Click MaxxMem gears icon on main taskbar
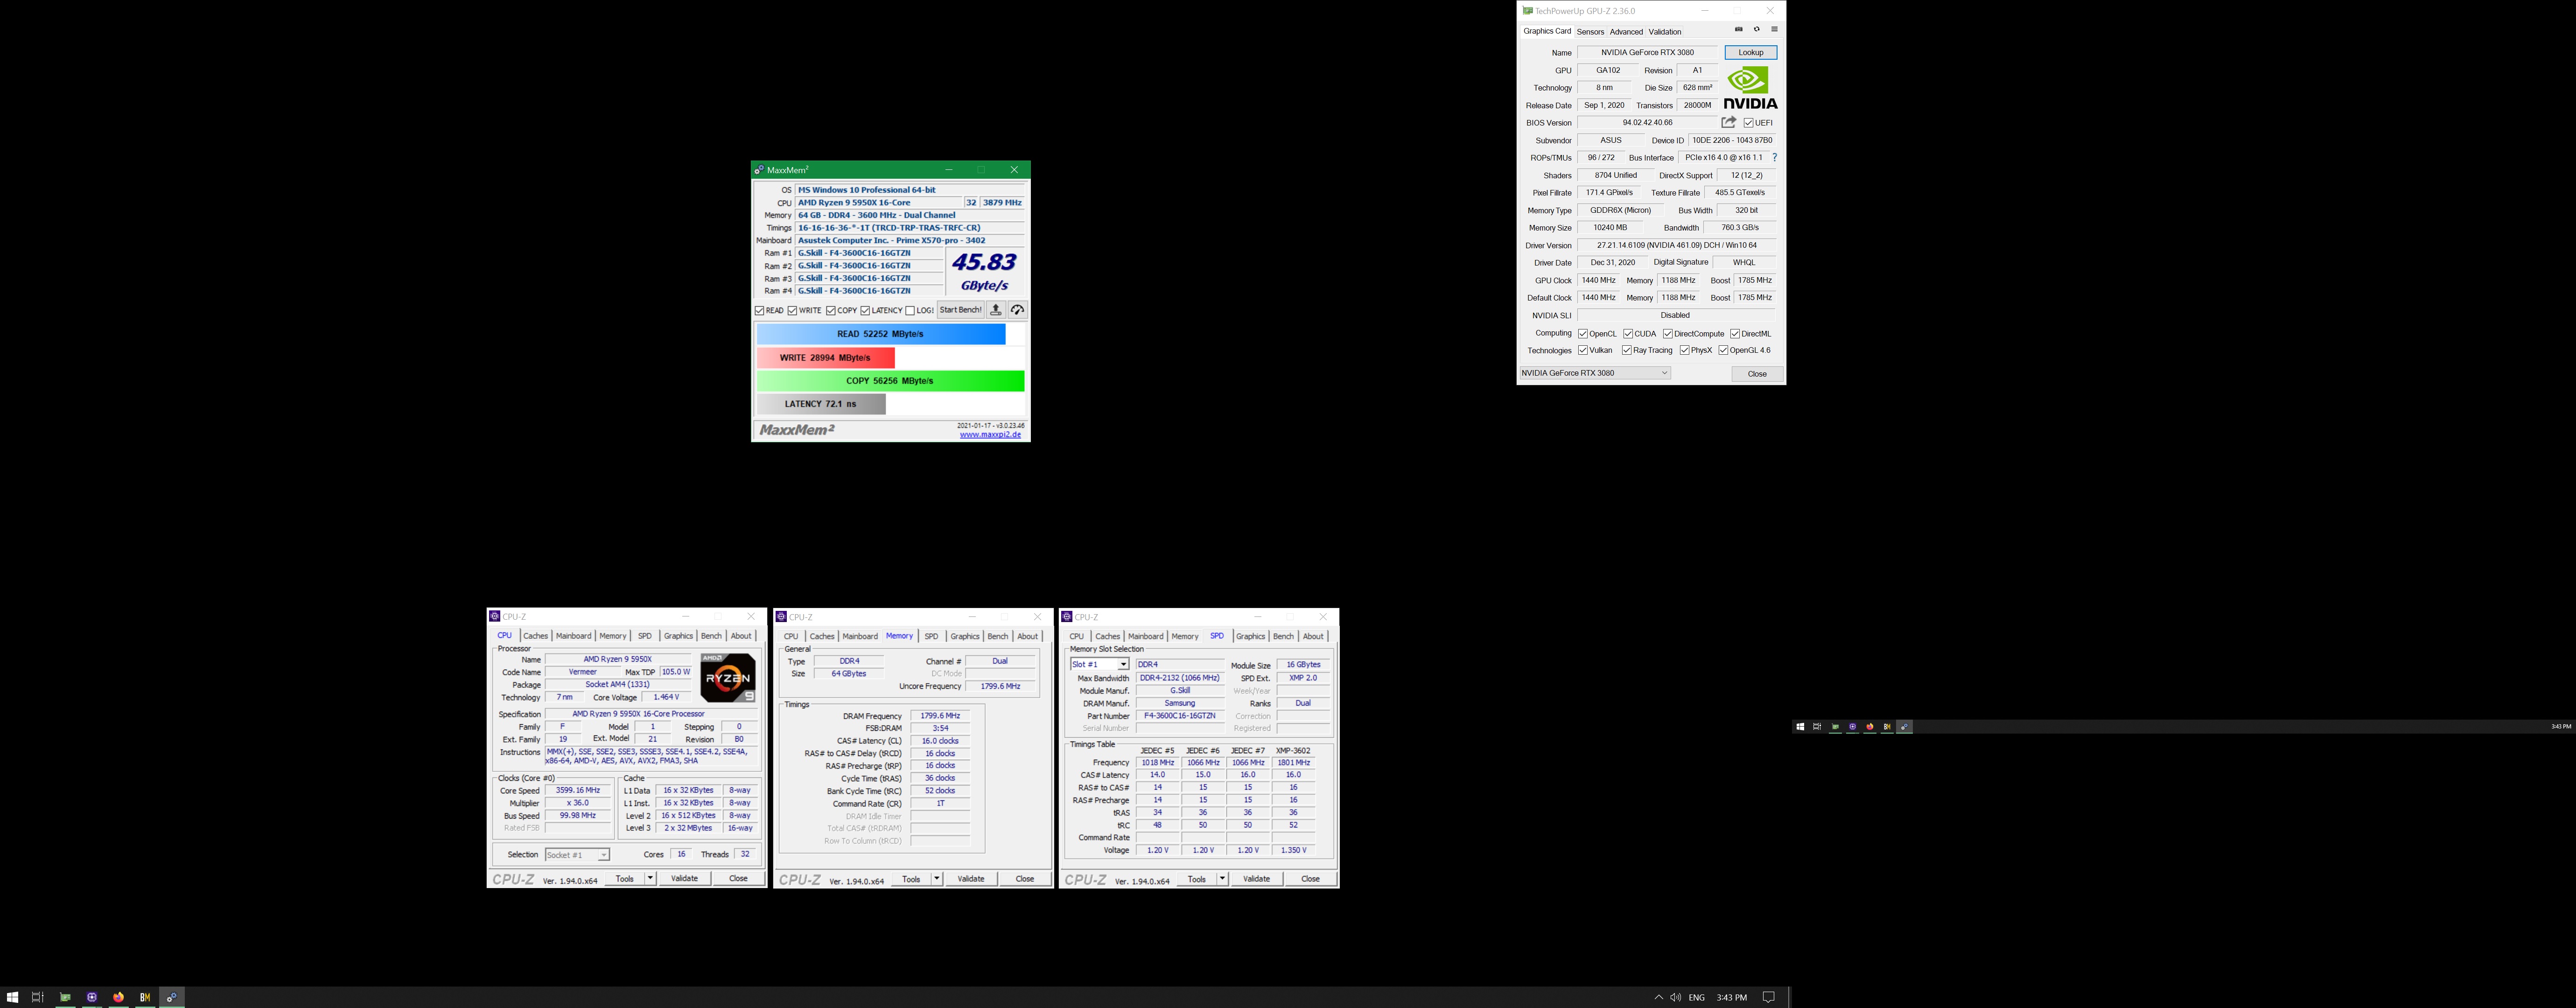Viewport: 2576px width, 1008px height. tap(172, 997)
